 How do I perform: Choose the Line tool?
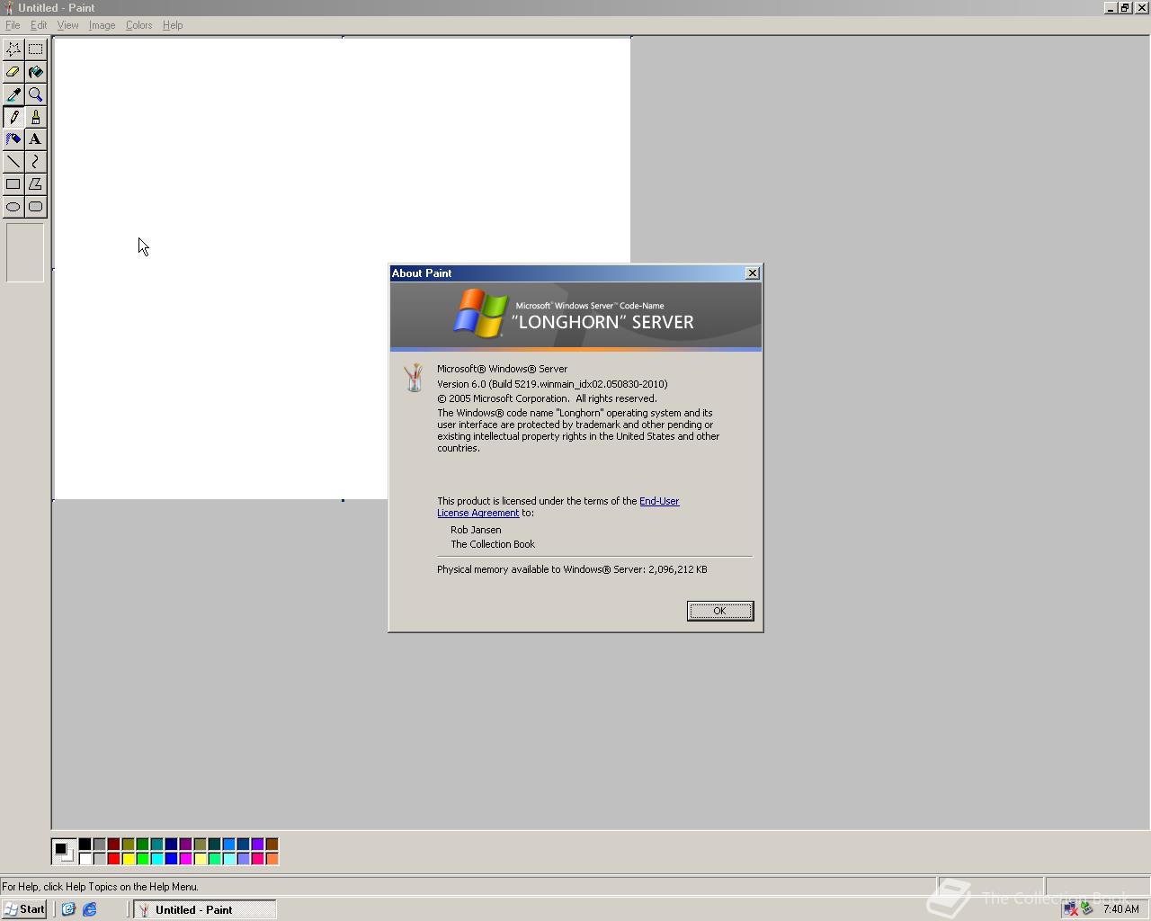[13, 162]
